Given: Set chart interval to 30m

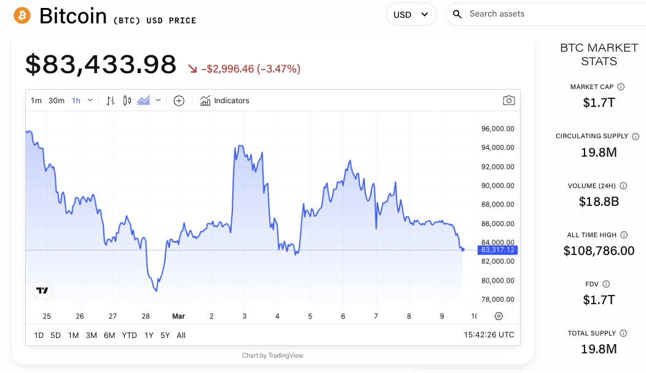Looking at the screenshot, I should point(57,101).
